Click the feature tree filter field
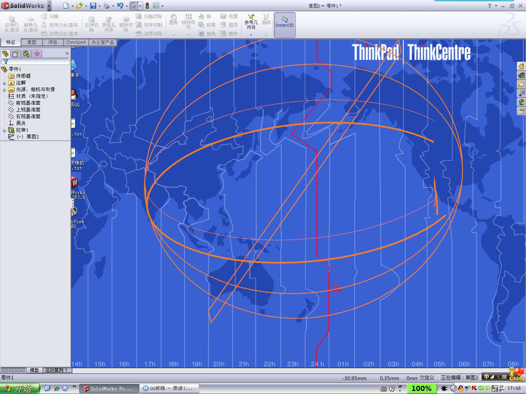The image size is (526, 394). 36,62
